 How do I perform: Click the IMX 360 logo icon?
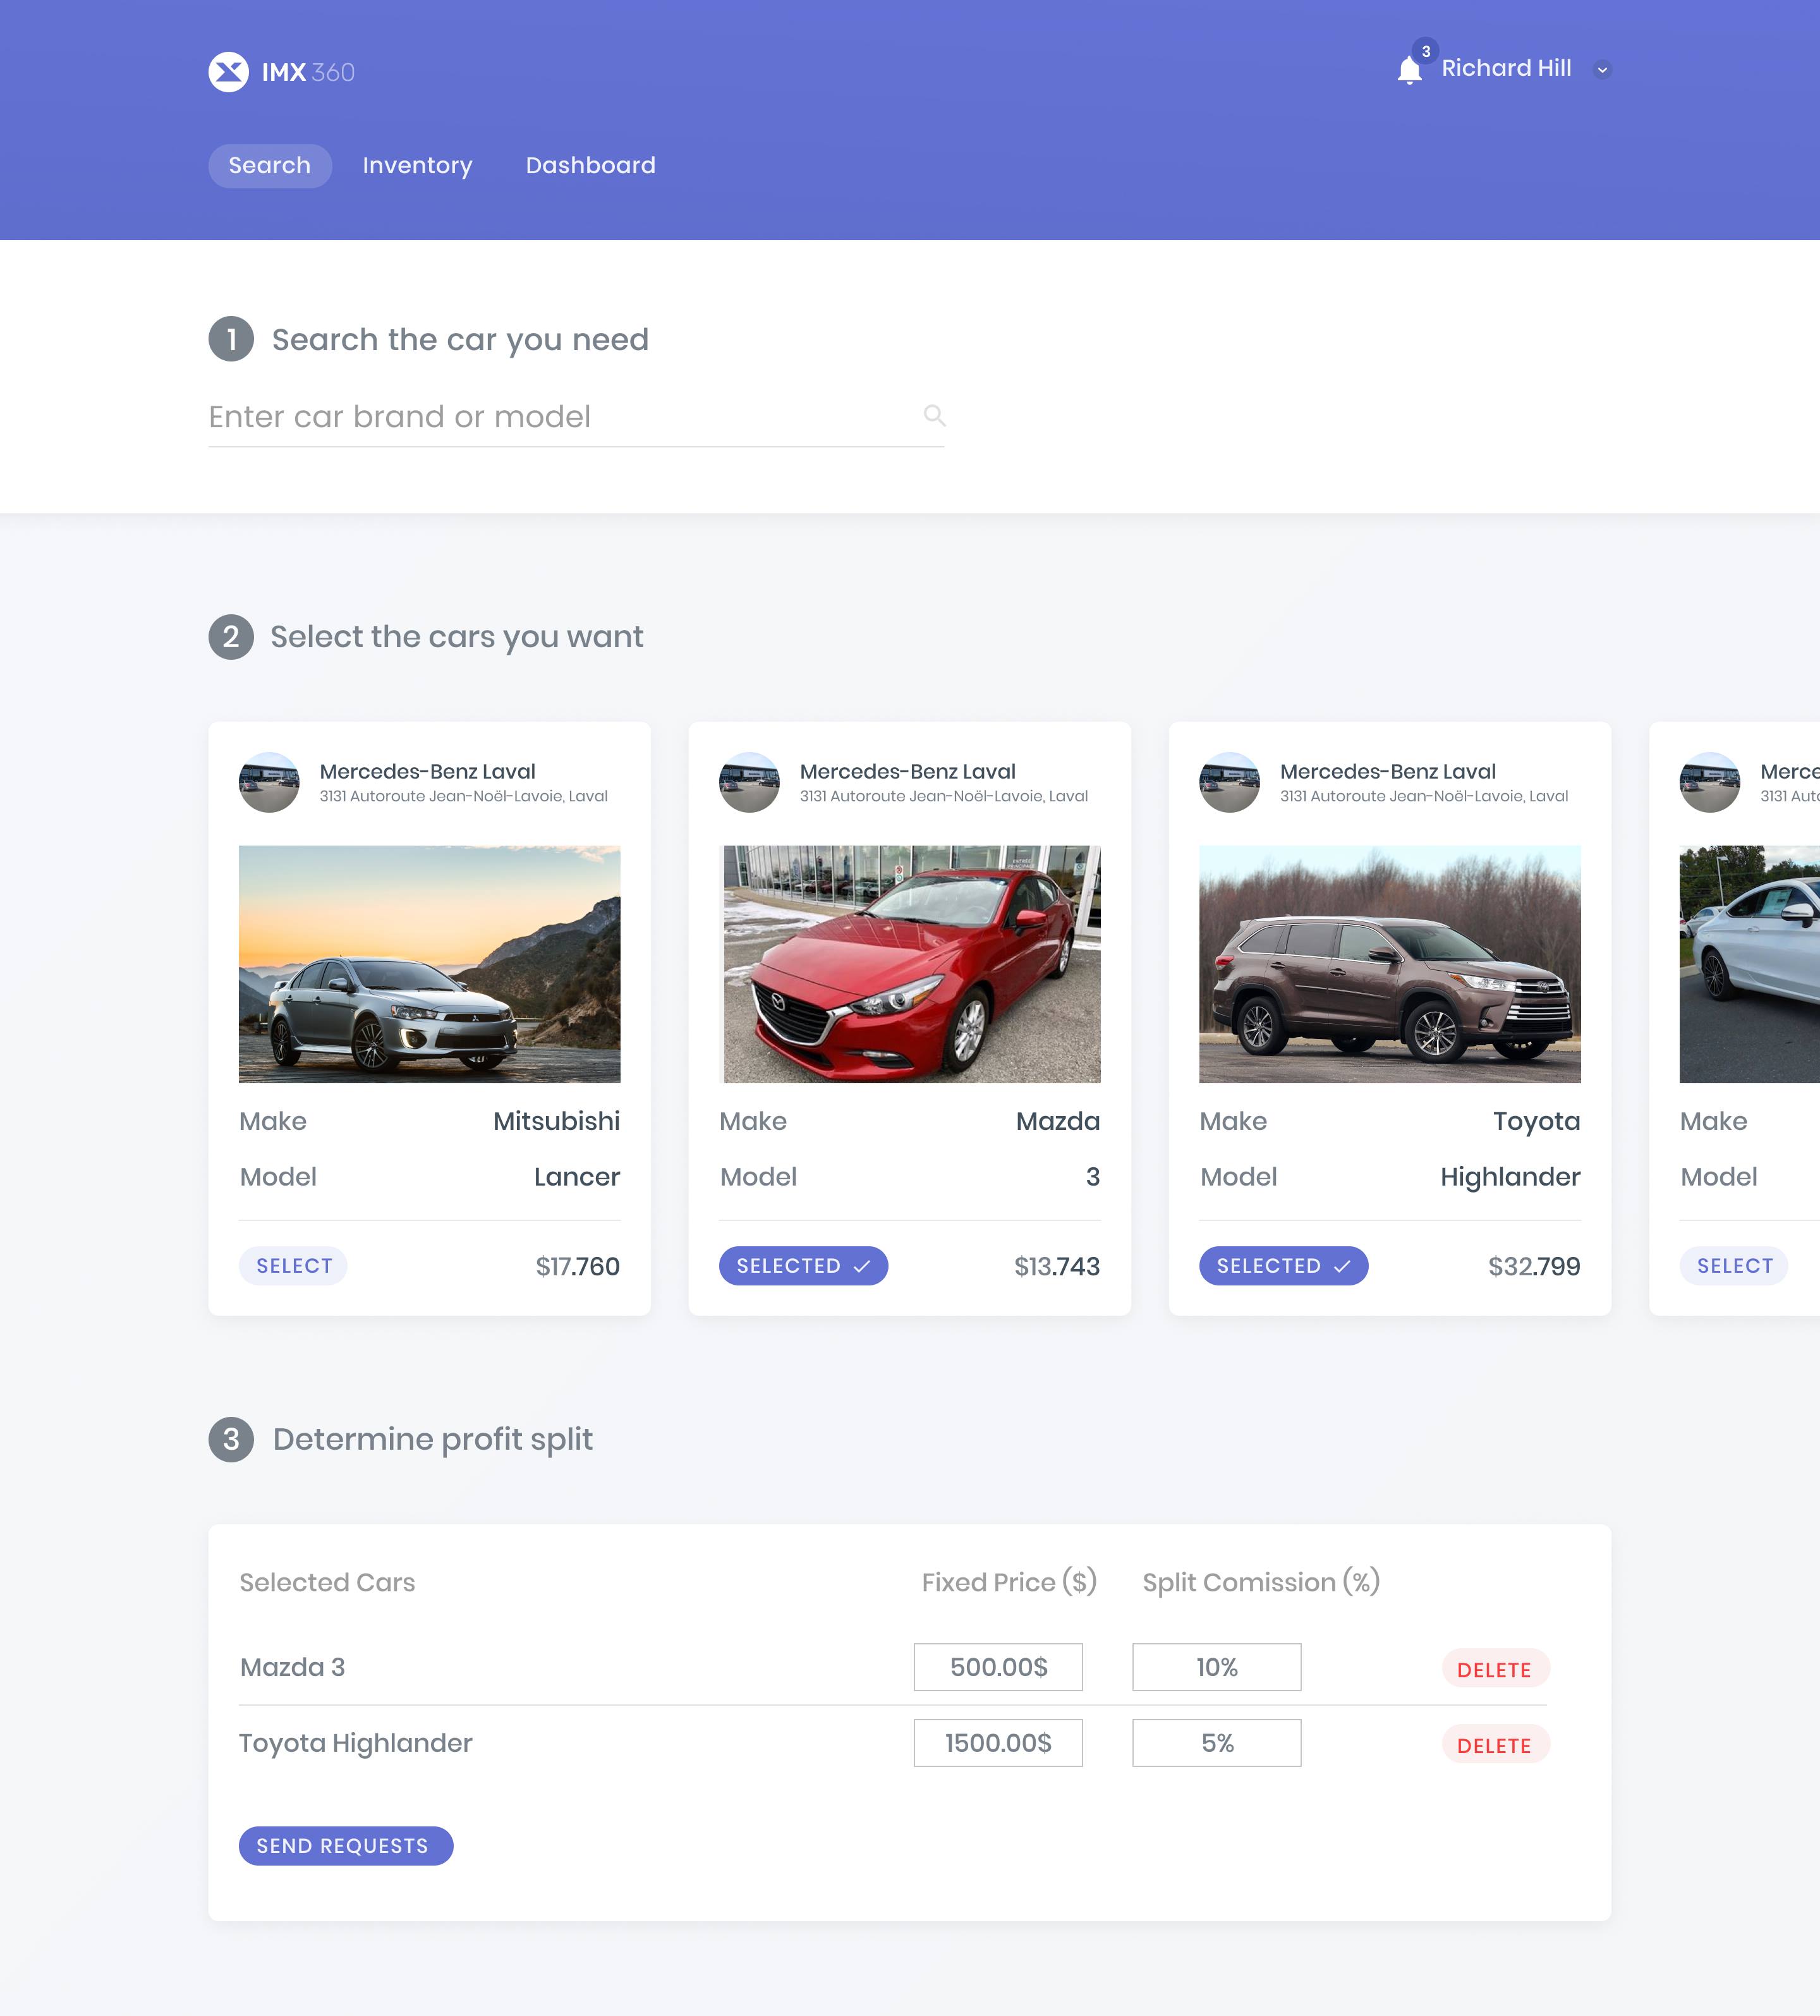point(228,72)
